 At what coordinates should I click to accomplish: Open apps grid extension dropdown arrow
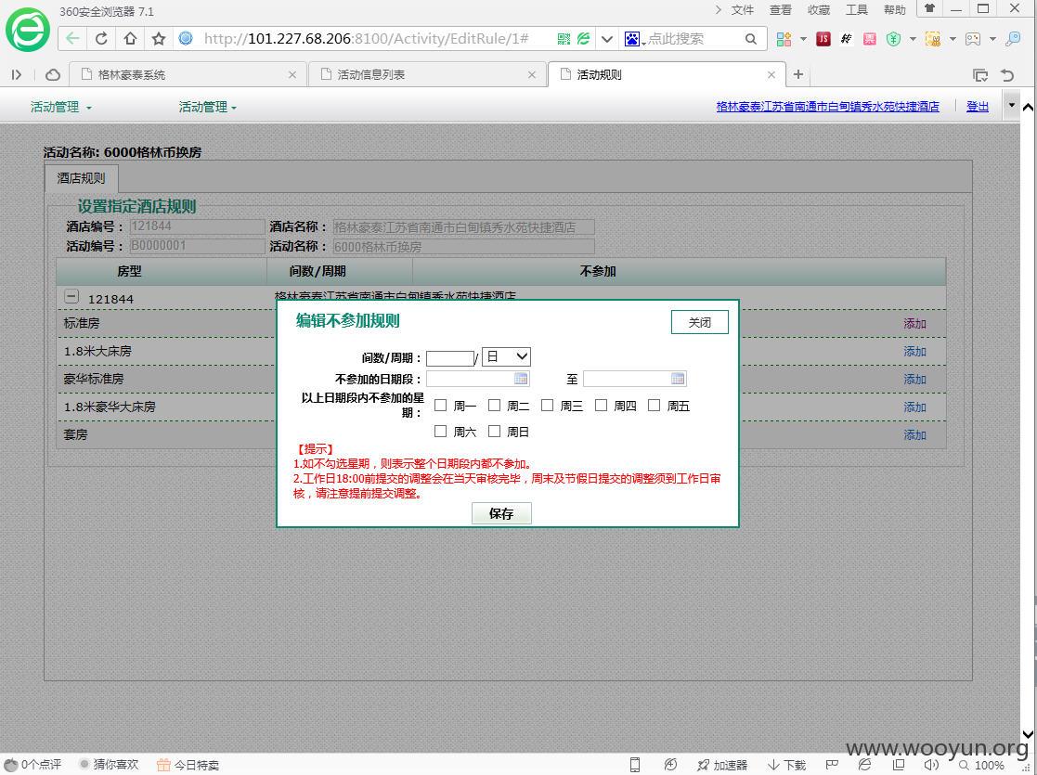click(804, 39)
